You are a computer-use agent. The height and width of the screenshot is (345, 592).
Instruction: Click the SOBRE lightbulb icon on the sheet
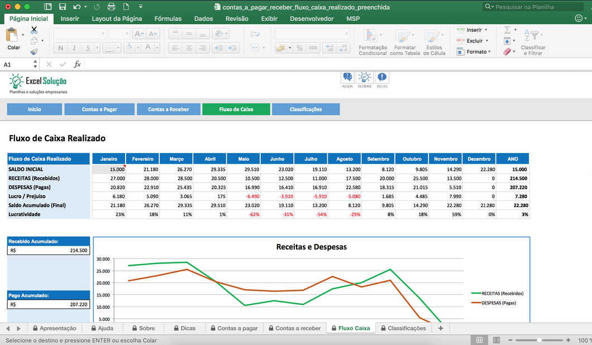coord(364,78)
